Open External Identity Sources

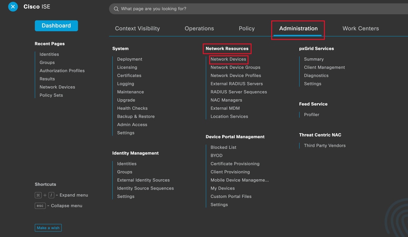click(143, 180)
